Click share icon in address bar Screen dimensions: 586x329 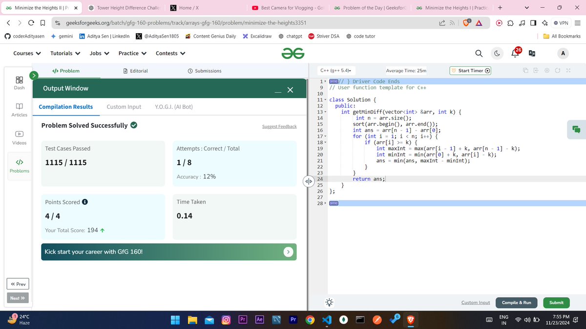(x=442, y=23)
